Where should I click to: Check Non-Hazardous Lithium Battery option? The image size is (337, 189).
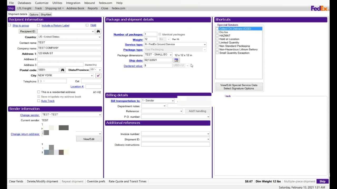pos(217,49)
